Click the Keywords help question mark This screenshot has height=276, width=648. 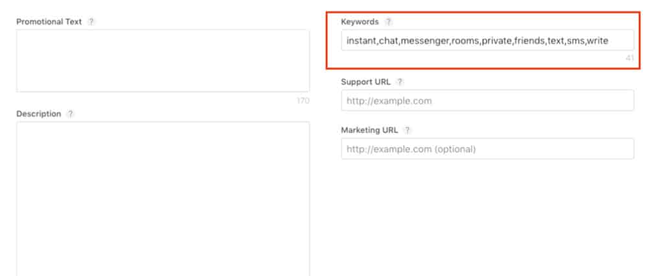(388, 21)
